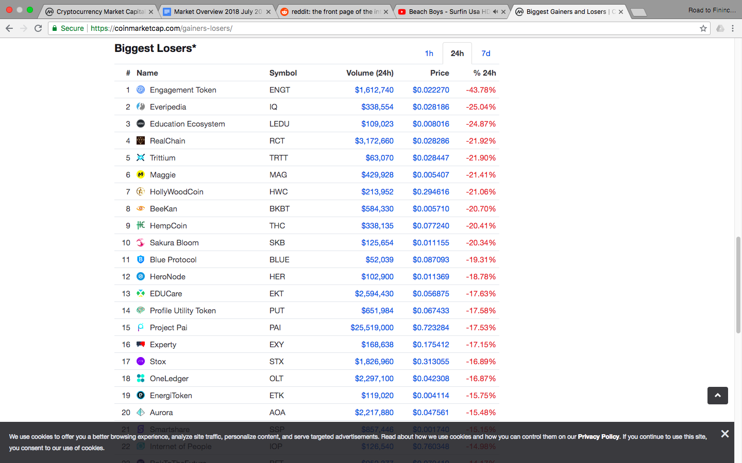
Task: Select the 24h tab for Biggest Losers
Action: (x=457, y=54)
